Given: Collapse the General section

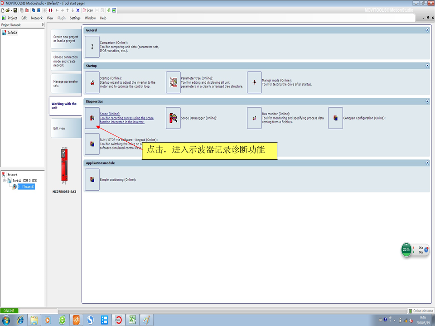Looking at the screenshot, I should pyautogui.click(x=427, y=30).
